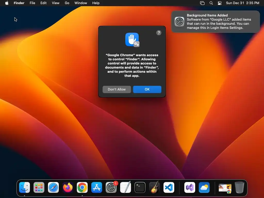Launch GarageBand from the Dock
This screenshot has width=264, height=198.
pyautogui.click(x=154, y=187)
